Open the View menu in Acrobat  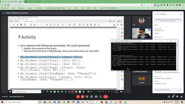click(15, 19)
